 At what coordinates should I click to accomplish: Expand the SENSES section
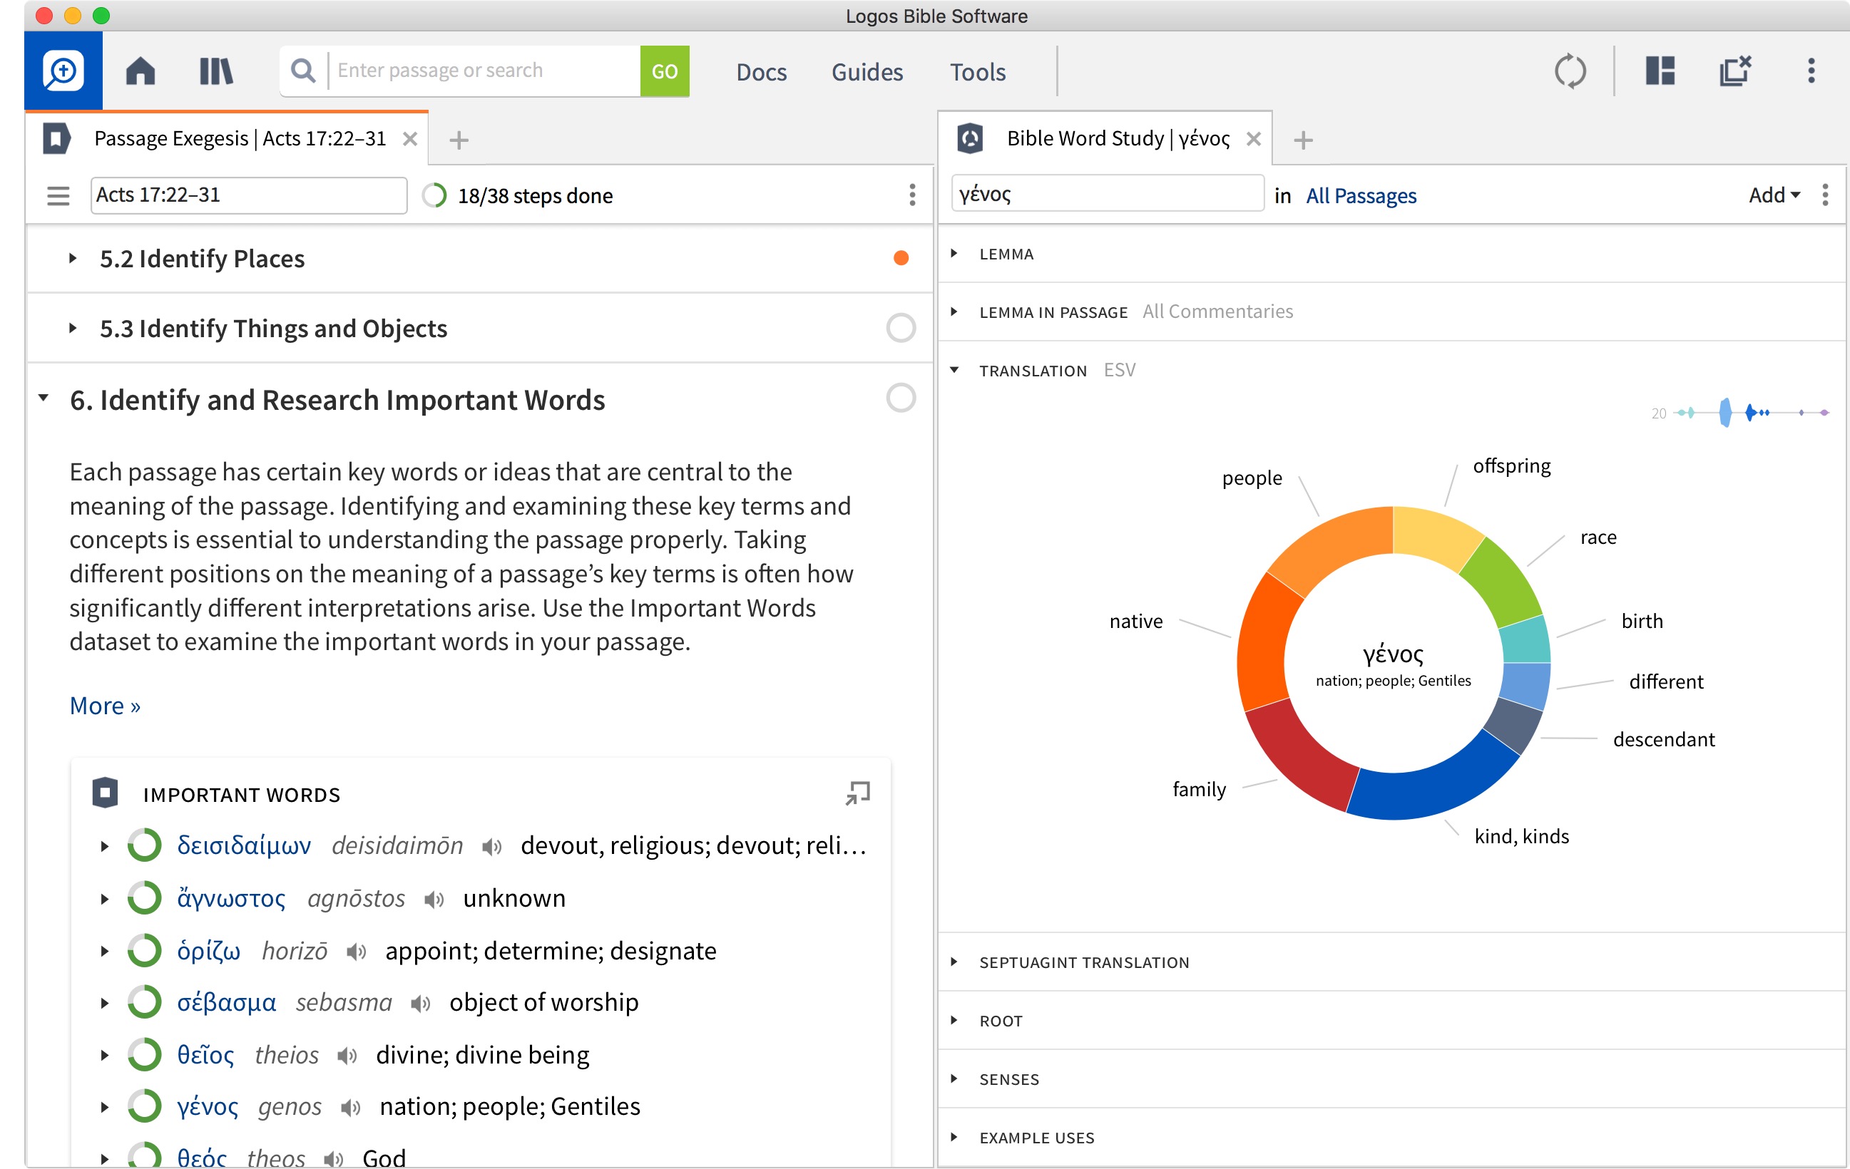point(954,1078)
